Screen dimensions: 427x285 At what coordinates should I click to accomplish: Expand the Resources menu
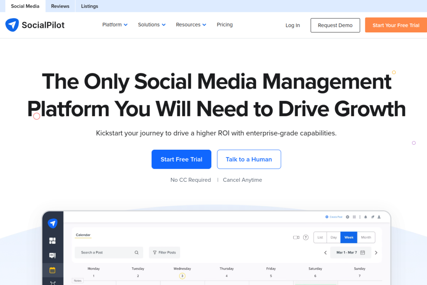tap(191, 25)
